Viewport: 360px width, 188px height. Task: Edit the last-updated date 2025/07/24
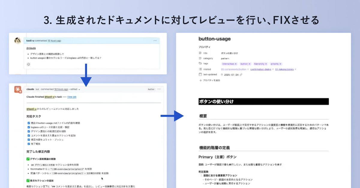[x=231, y=75]
